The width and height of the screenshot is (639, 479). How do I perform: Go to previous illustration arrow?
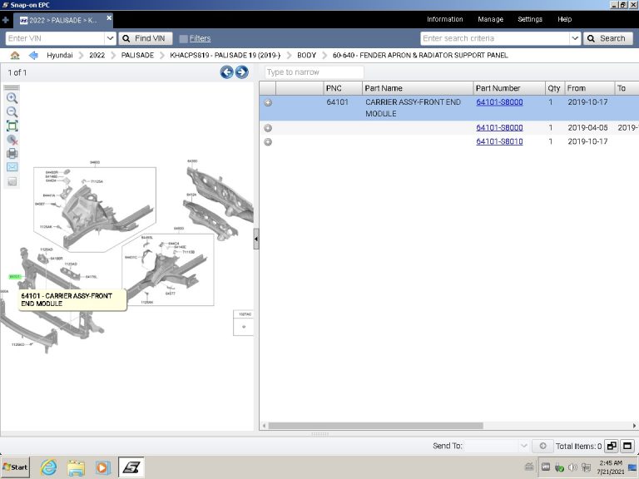226,72
